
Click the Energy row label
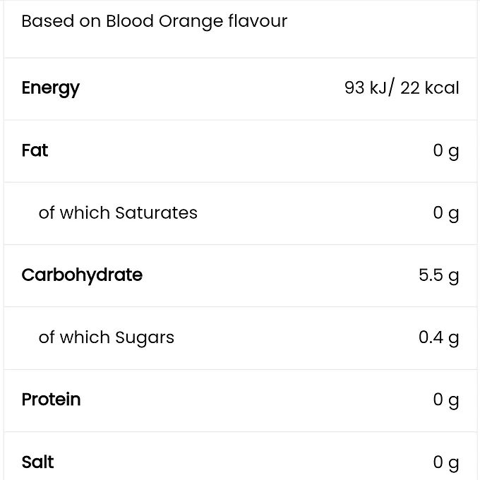pyautogui.click(x=50, y=88)
